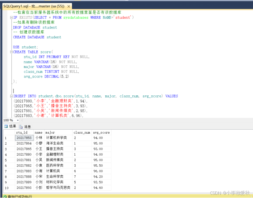Click the major column header
253x198 pixels.
pos(58,132)
